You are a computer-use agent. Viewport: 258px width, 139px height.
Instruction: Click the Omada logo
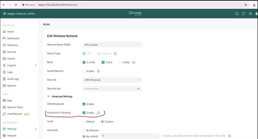135,13
